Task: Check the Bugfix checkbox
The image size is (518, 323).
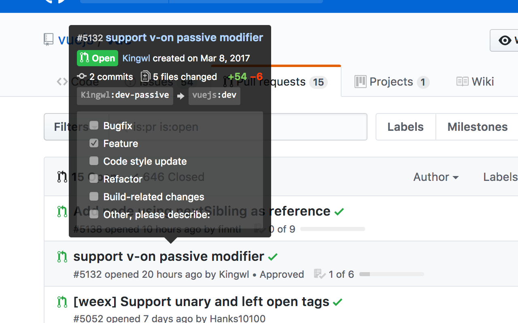Action: click(93, 125)
